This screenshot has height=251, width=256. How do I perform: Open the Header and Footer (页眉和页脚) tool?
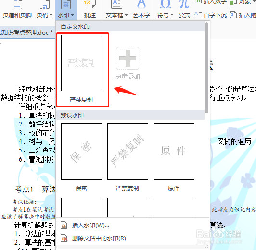click(17, 9)
